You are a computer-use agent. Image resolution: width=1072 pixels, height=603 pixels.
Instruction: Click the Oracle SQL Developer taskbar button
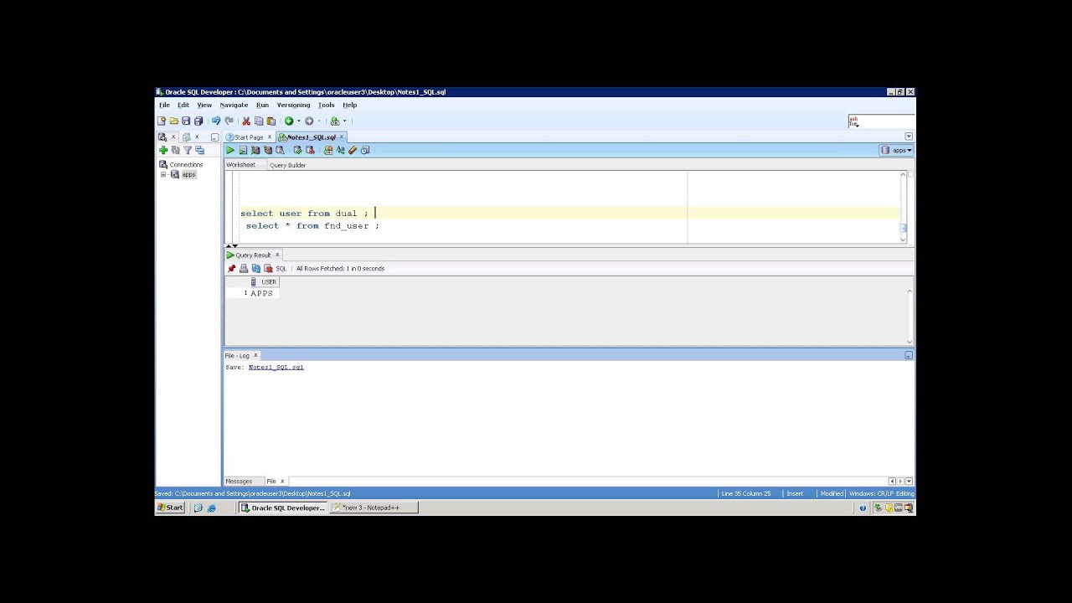283,508
